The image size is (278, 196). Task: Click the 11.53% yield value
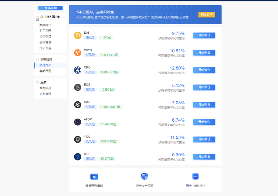point(177,137)
